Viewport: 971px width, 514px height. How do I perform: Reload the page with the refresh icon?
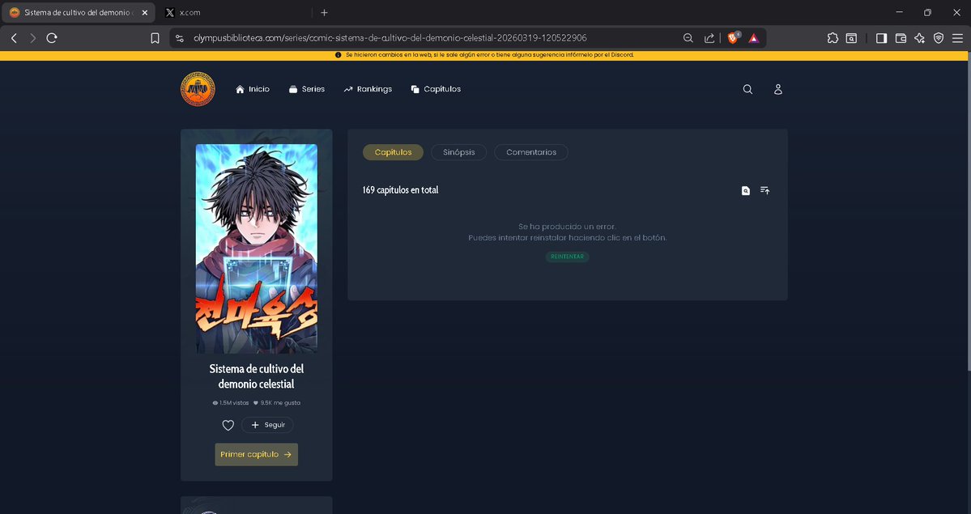52,38
